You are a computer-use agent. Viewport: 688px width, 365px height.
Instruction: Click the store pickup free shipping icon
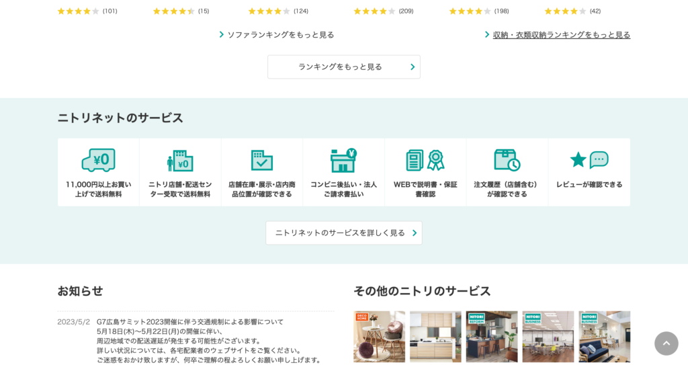point(180,161)
